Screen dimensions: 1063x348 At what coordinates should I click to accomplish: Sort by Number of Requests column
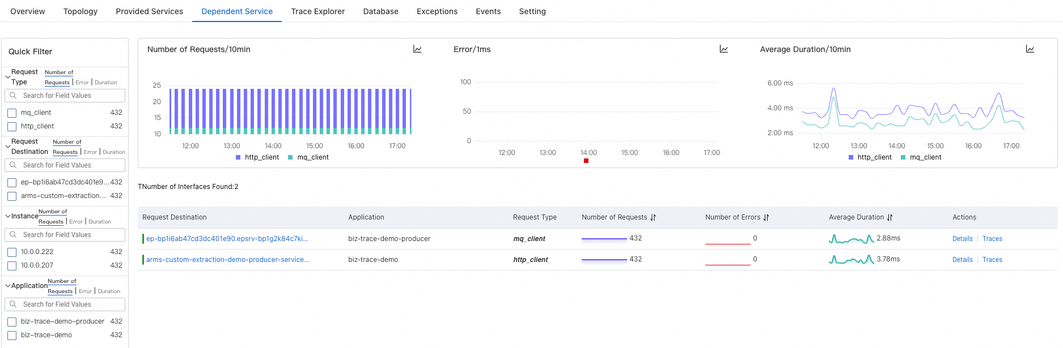653,218
